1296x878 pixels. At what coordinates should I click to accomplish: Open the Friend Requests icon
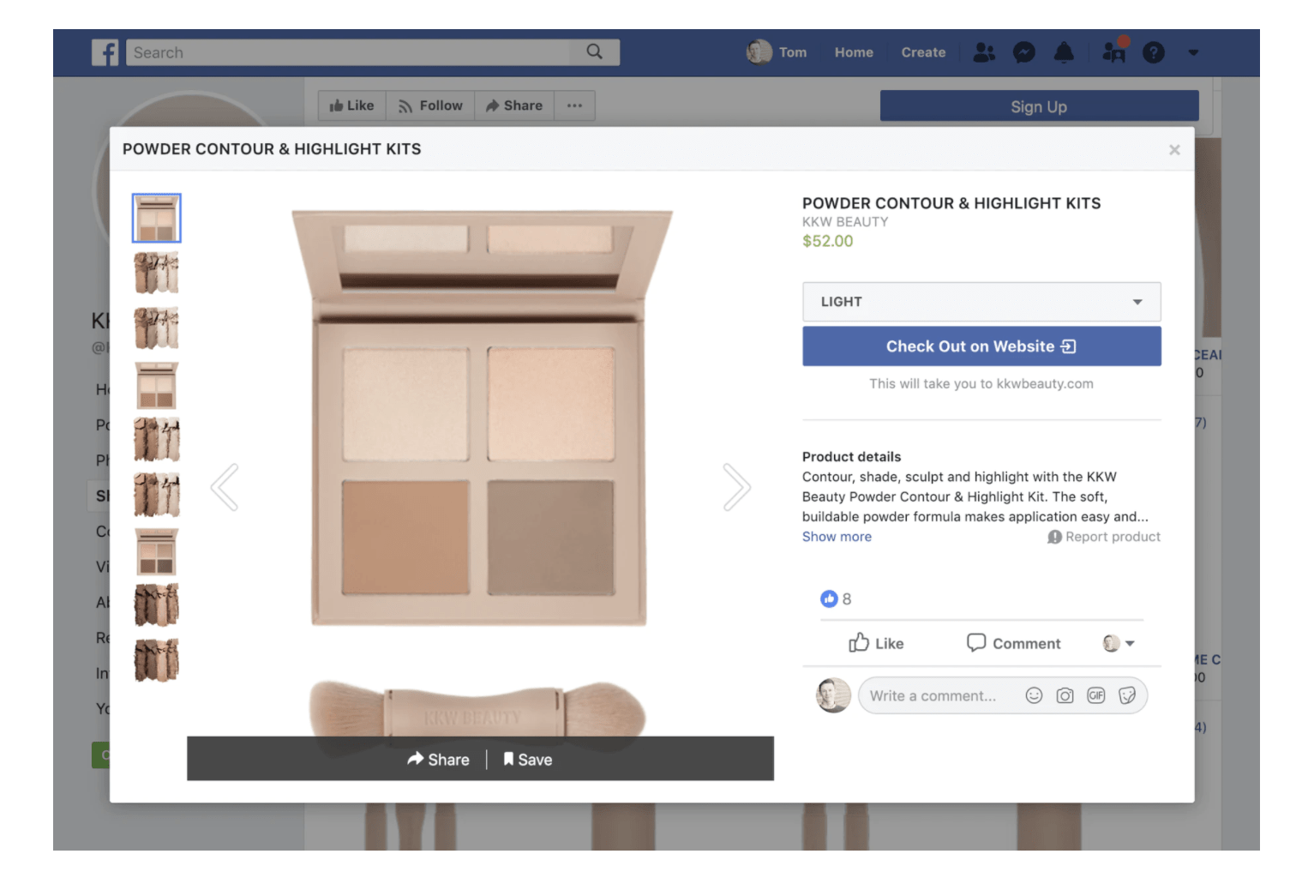pyautogui.click(x=984, y=52)
